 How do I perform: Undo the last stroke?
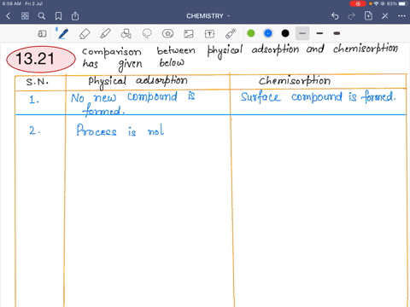(x=335, y=16)
